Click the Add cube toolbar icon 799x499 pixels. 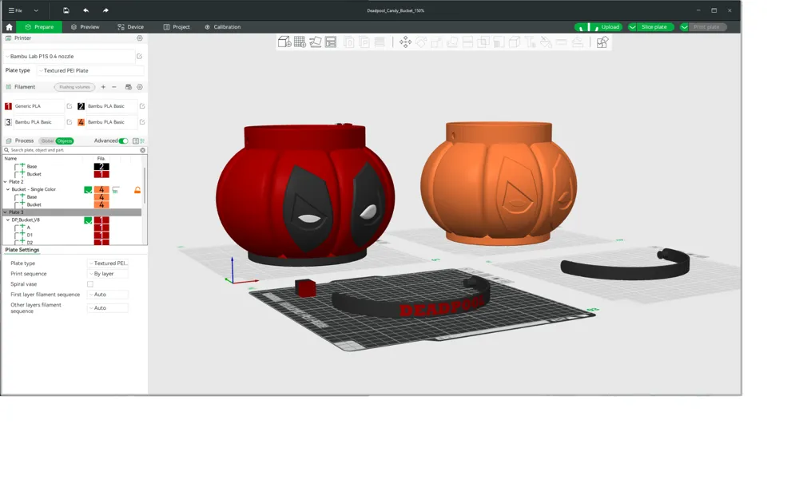click(284, 42)
